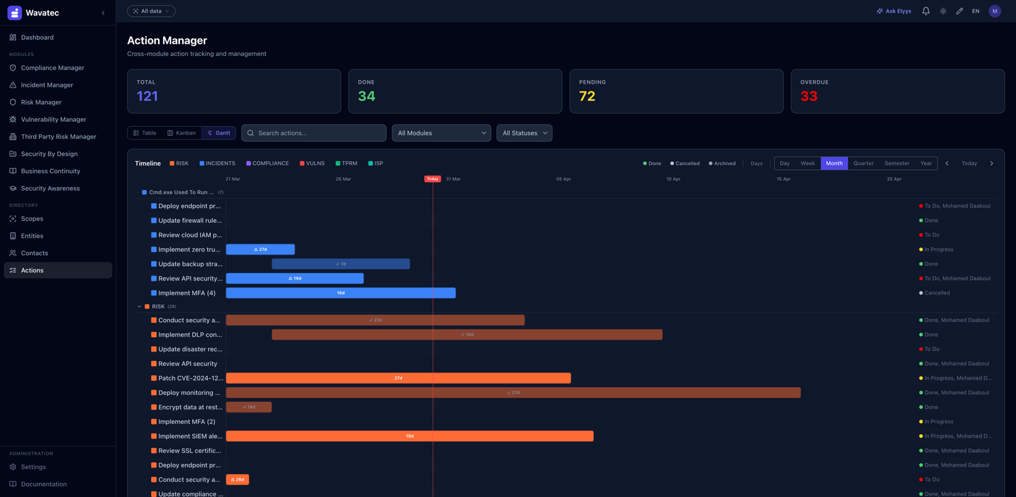Image resolution: width=1016 pixels, height=497 pixels.
Task: Toggle the Days label option
Action: [x=756, y=163]
